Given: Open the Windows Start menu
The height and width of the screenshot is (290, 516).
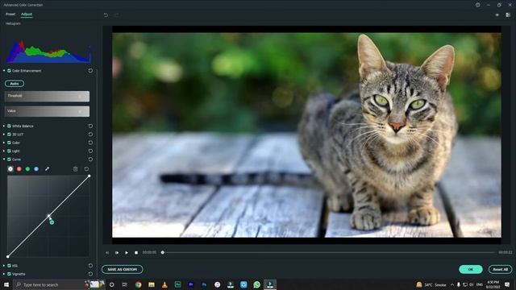Looking at the screenshot, I should tap(6, 284).
